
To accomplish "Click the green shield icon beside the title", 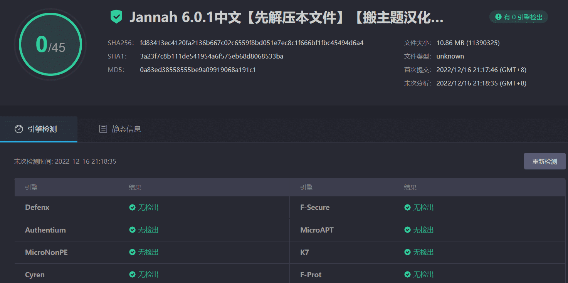I will [116, 17].
